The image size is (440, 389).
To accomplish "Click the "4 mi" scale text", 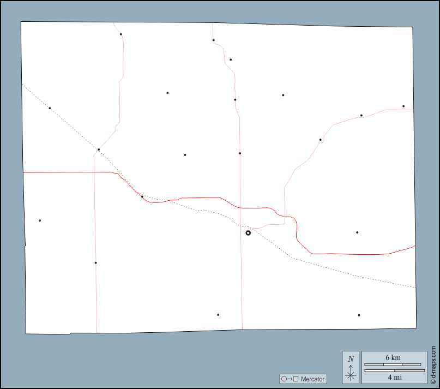I will (394, 377).
